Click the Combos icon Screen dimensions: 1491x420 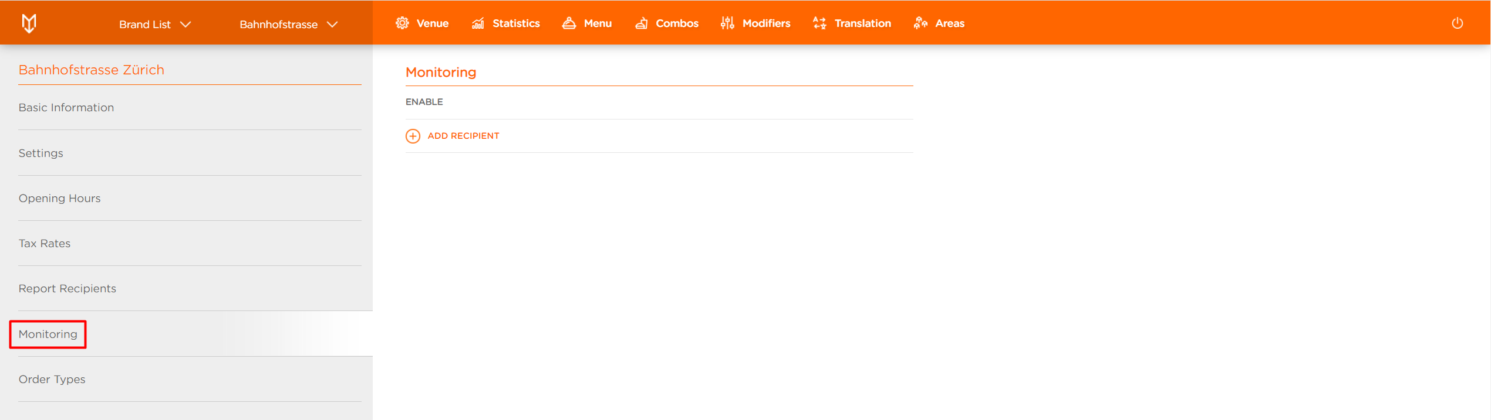point(642,23)
